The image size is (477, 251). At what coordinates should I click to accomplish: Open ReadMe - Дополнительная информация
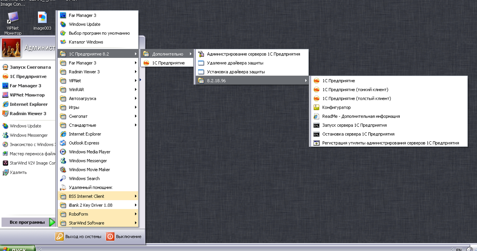pos(389,116)
